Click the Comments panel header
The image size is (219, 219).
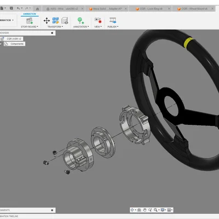(x=27, y=210)
